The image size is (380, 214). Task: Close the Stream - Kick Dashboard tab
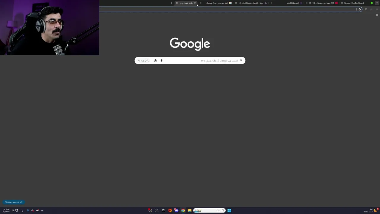(x=342, y=3)
